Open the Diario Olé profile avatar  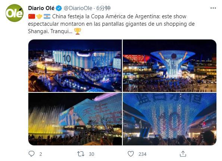click(x=15, y=13)
